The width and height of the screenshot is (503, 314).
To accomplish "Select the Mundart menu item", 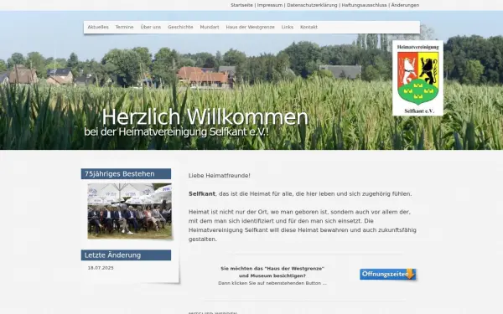I will click(210, 28).
